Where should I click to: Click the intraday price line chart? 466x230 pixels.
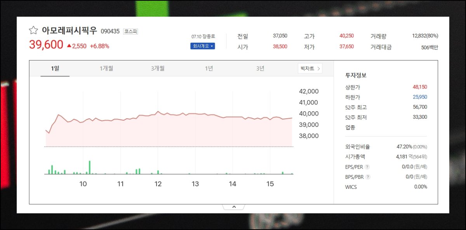[x=169, y=128]
